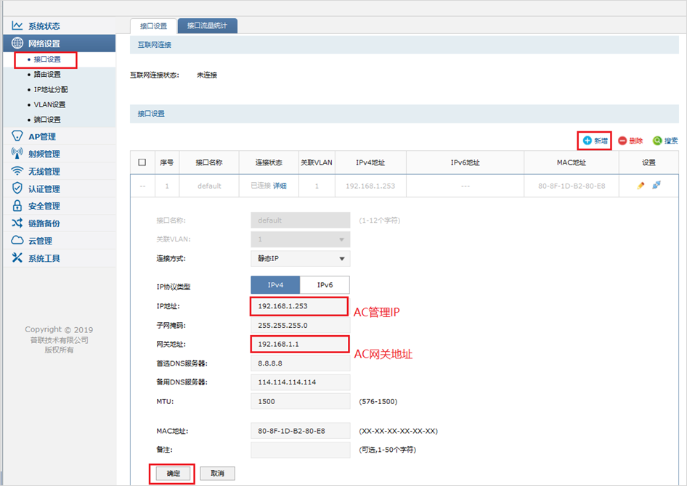Select VLAN设置 in the sidebar submenu
Screen dimensions: 687x486
[x=49, y=104]
